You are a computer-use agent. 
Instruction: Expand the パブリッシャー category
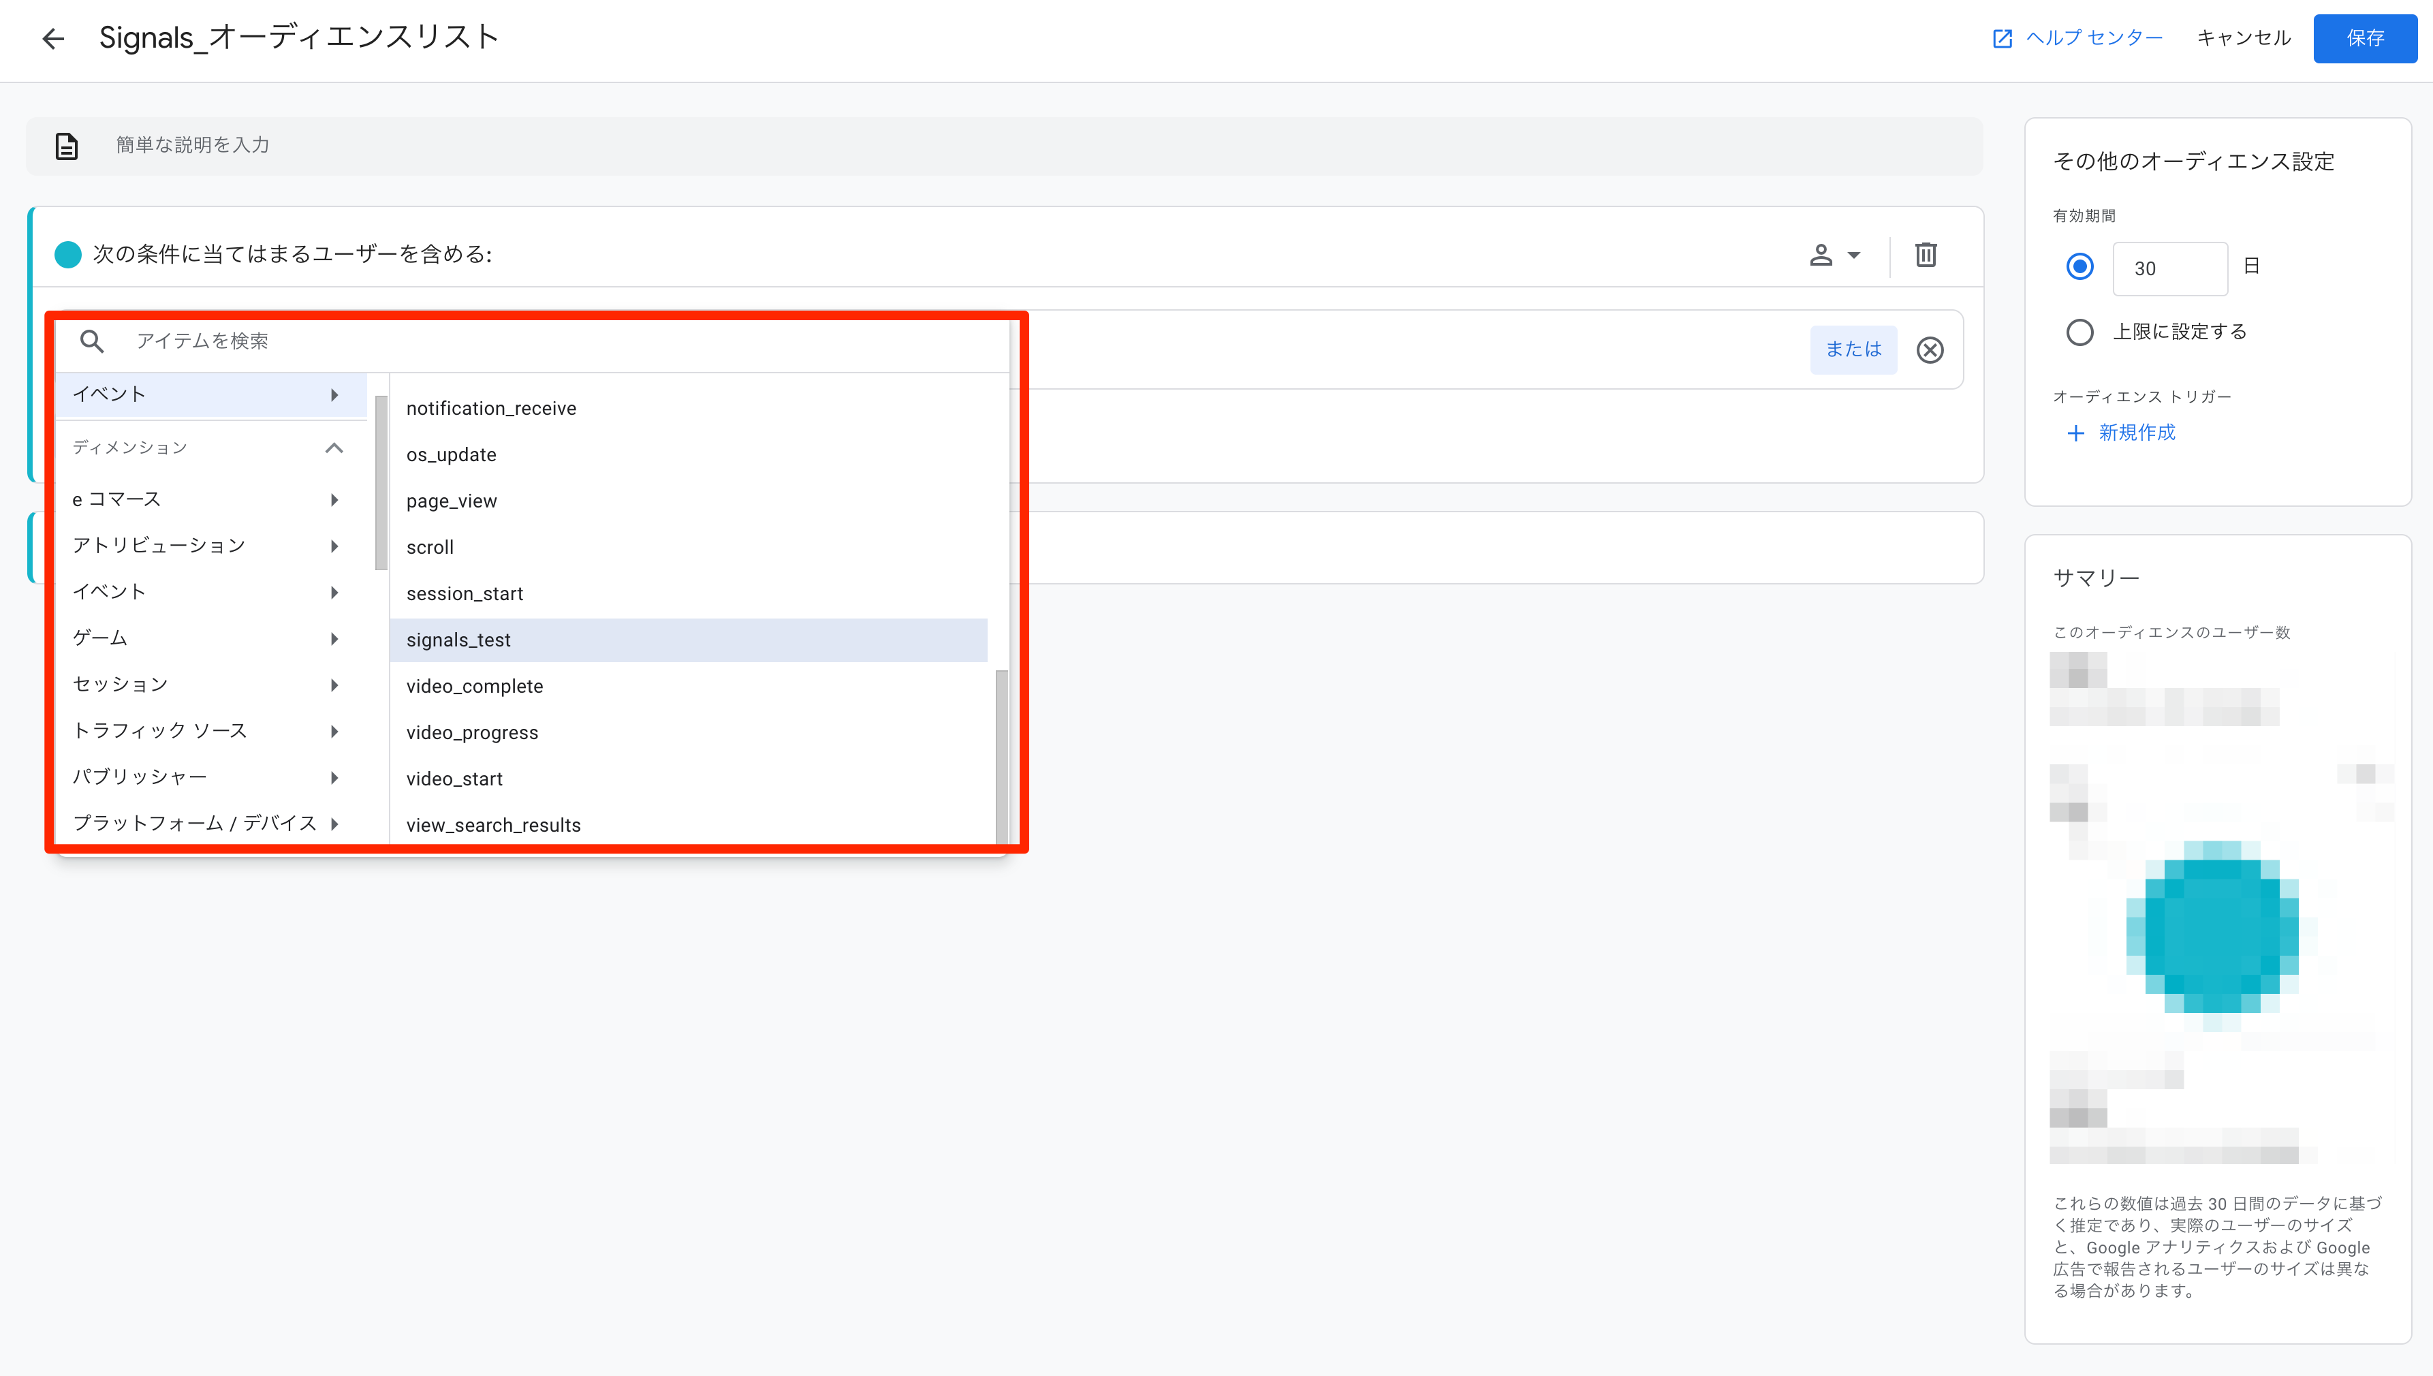(x=212, y=777)
